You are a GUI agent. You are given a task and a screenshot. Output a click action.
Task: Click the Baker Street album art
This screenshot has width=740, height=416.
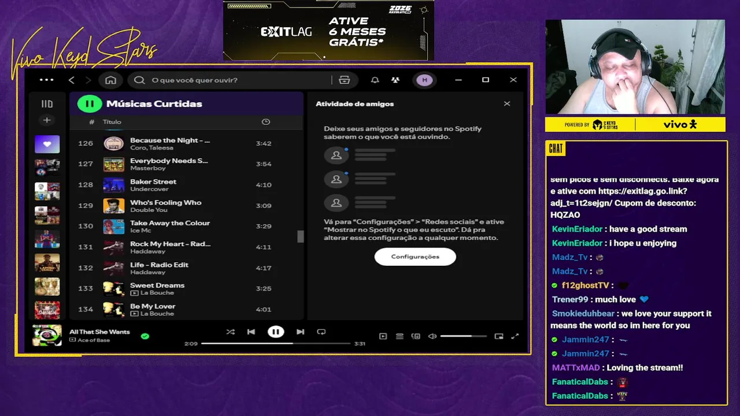tap(113, 185)
